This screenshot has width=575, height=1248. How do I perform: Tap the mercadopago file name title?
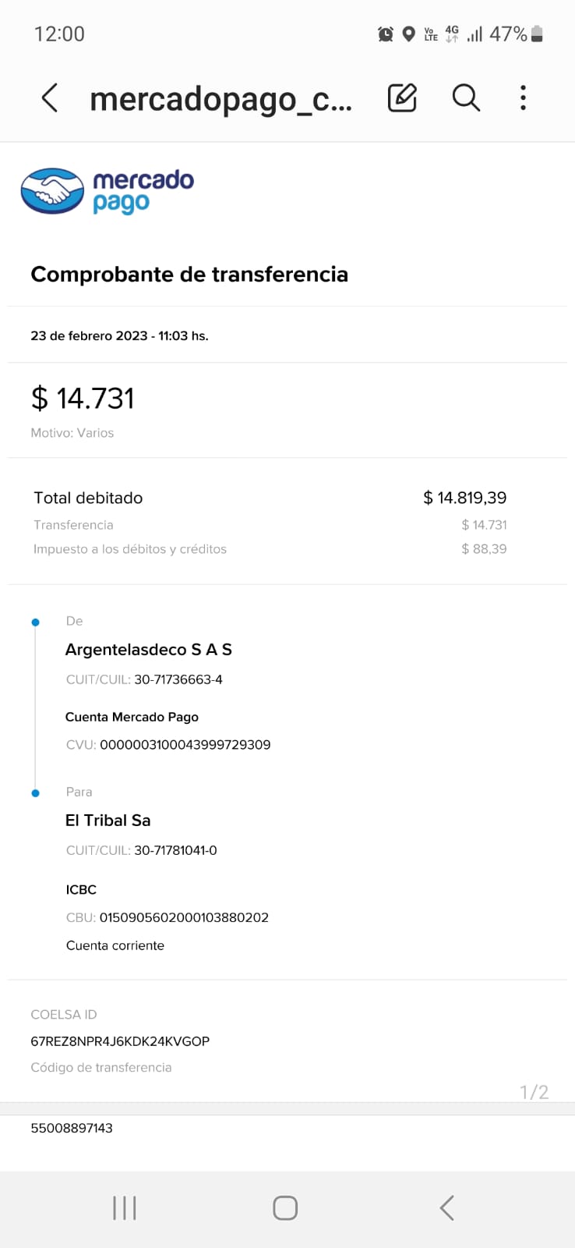pos(220,99)
